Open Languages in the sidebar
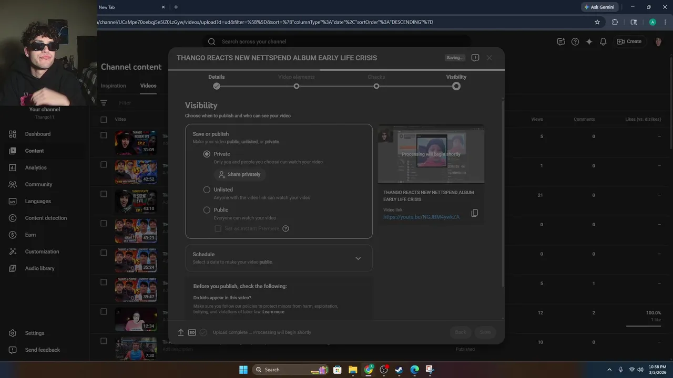Image resolution: width=673 pixels, height=378 pixels. (38, 201)
